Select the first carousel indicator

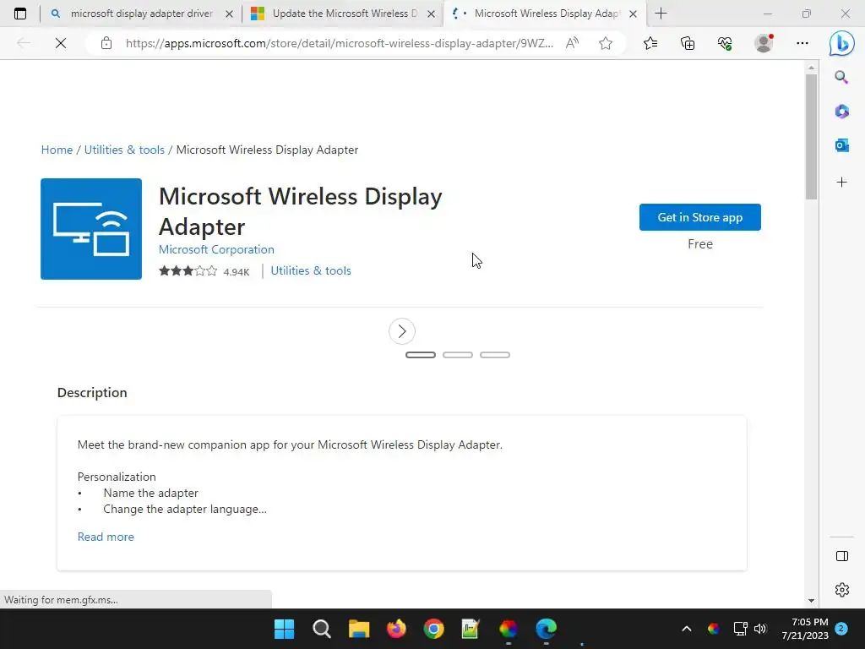click(x=421, y=355)
